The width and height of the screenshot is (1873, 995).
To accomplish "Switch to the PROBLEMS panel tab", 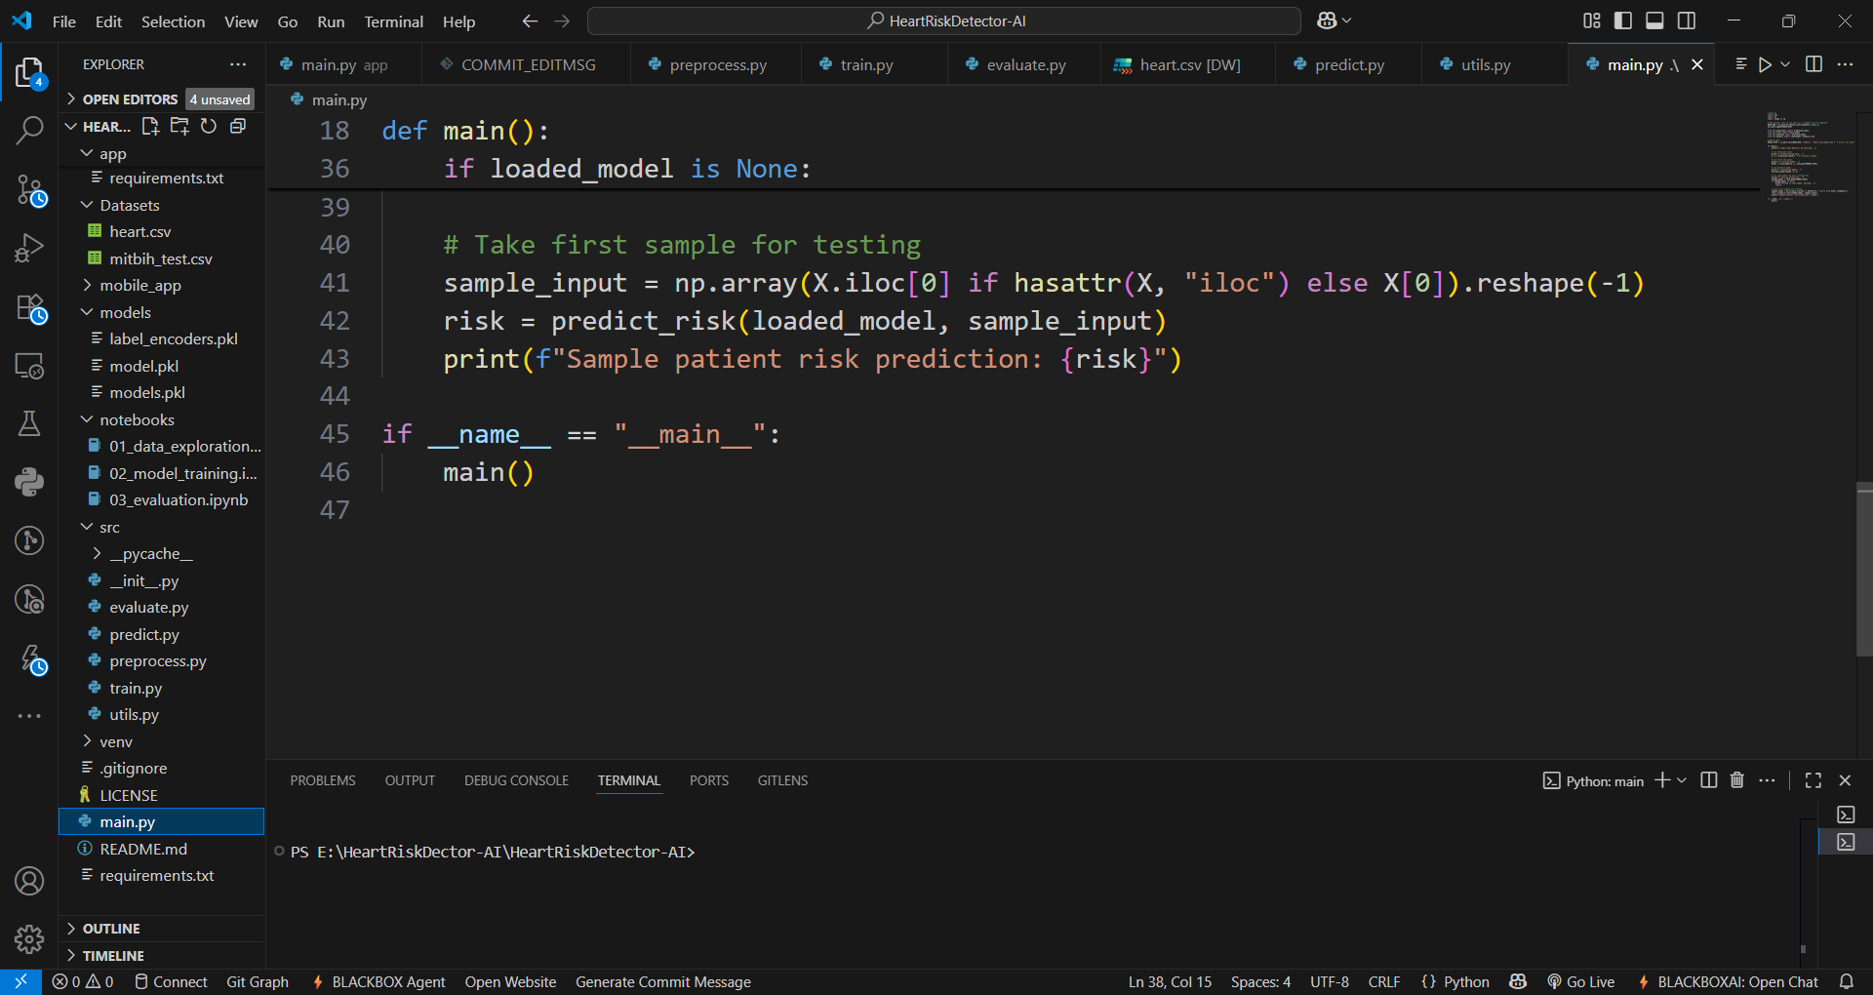I will point(323,780).
